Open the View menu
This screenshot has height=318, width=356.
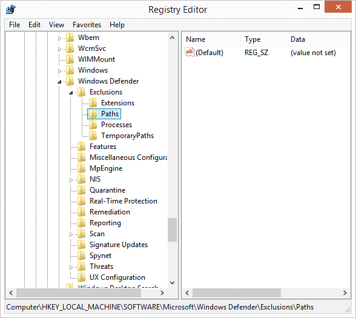point(56,24)
